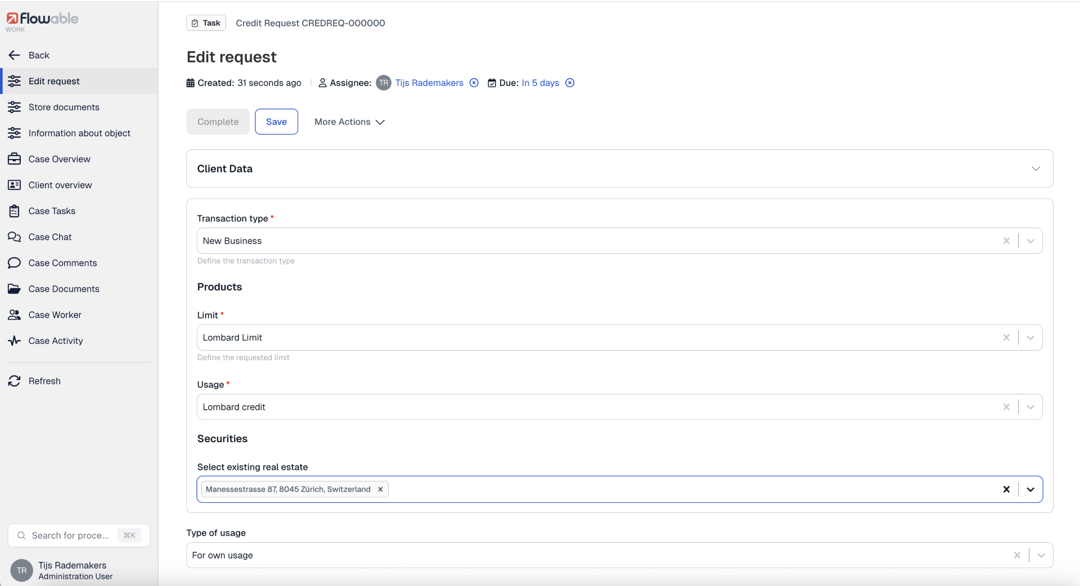Click the Complete button
This screenshot has height=586, width=1080.
coord(218,122)
